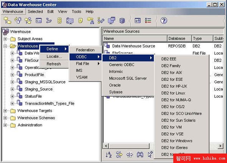Choose DB2 for AIX
227x163 pixels.
tap(182, 72)
